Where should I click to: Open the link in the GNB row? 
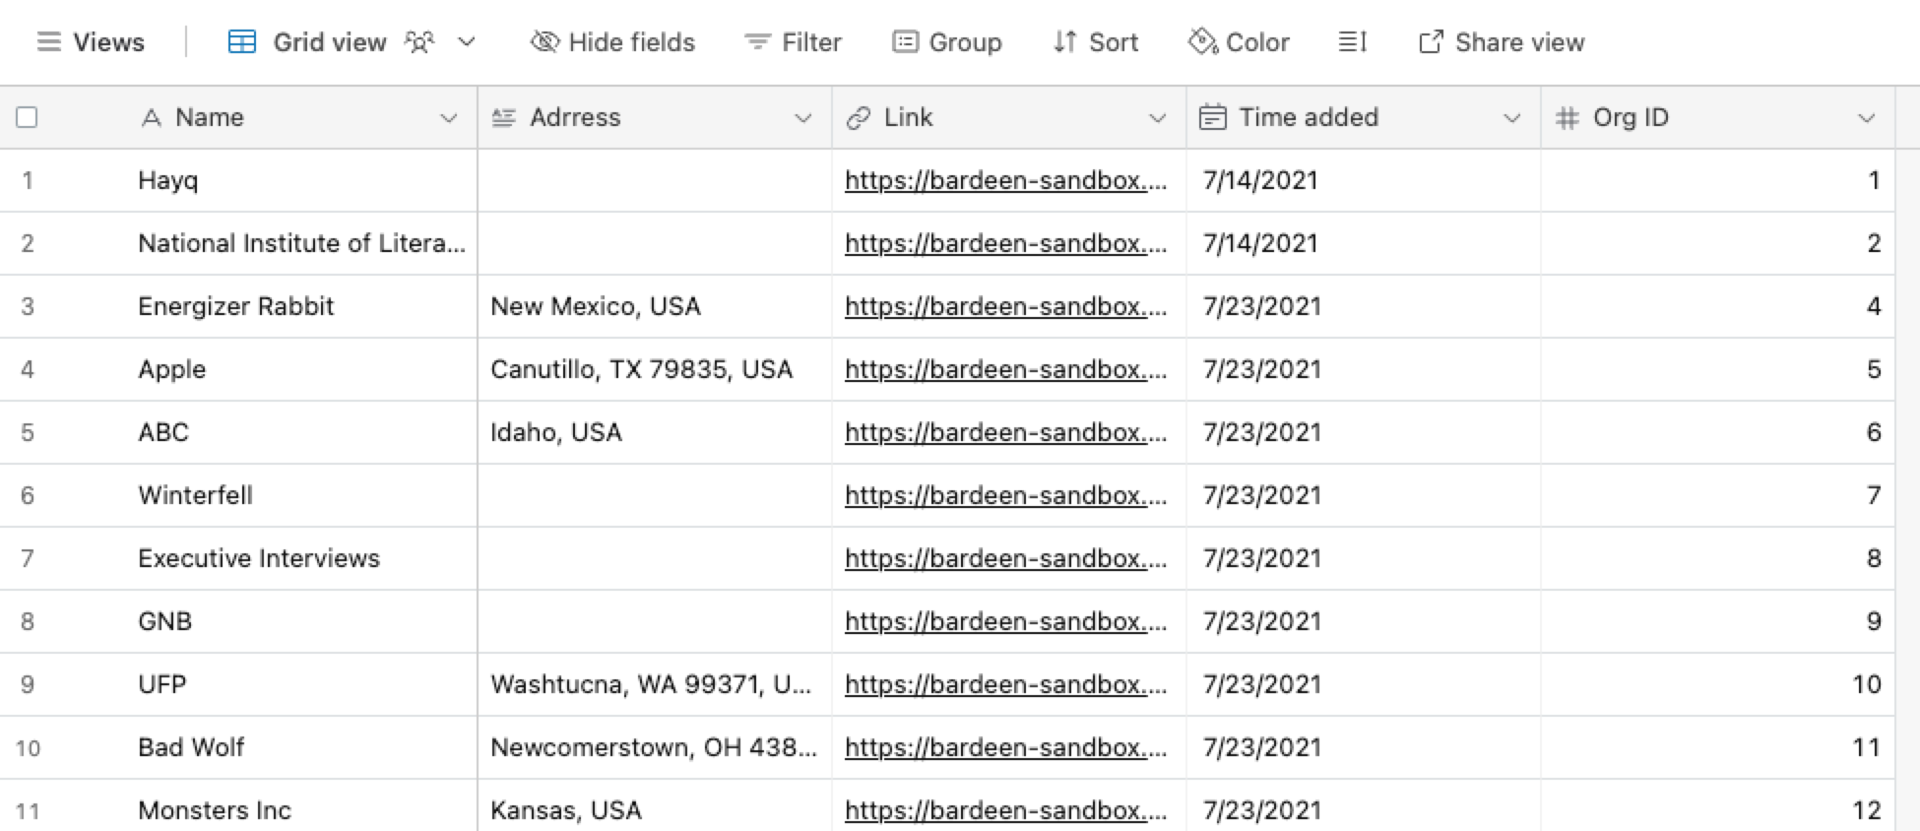(1006, 621)
